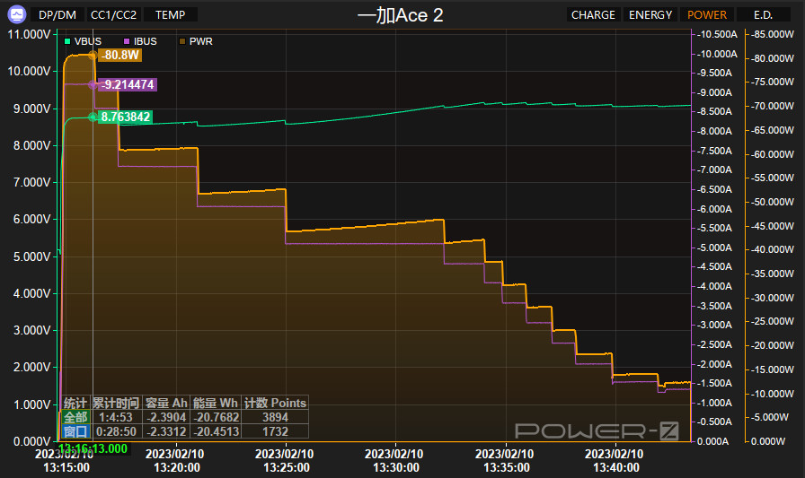Screen dimensions: 805x478
Task: Click the -80.8W power cursor label
Action: [x=120, y=55]
